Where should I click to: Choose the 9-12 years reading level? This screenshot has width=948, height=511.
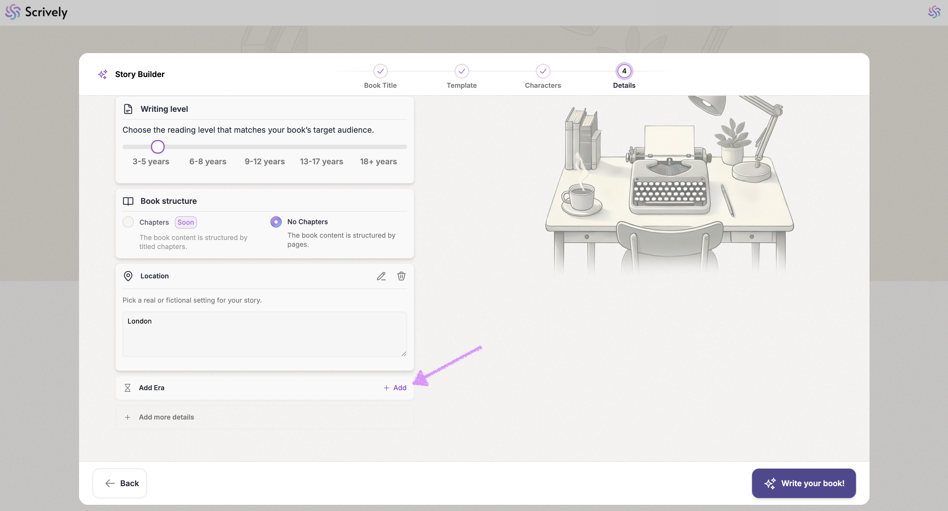pyautogui.click(x=265, y=161)
